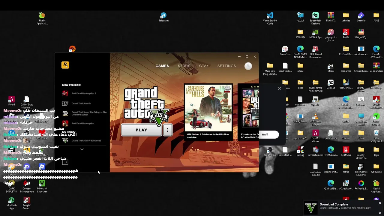Select the FiveM.7z archive
The width and height of the screenshot is (384, 216).
point(331,17)
